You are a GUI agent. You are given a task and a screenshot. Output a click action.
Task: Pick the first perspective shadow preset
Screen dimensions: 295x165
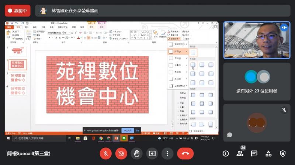(193, 124)
